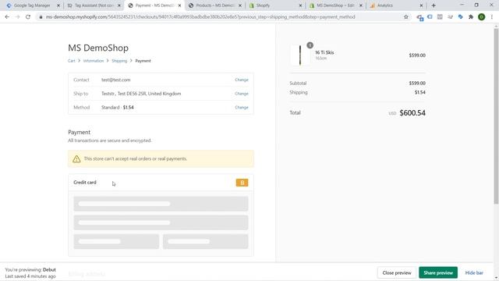
Task: Click the Credit card heading
Action: 85,182
